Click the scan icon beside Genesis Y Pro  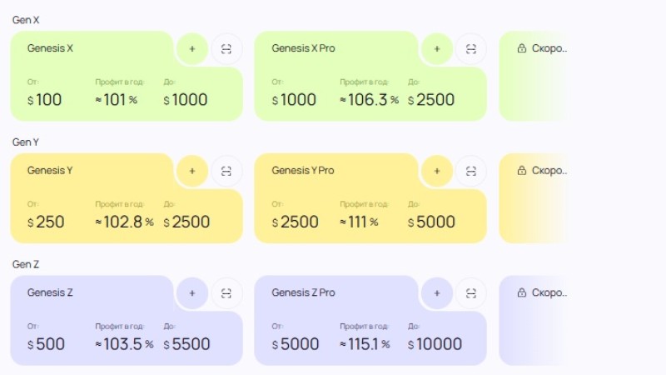pos(471,171)
